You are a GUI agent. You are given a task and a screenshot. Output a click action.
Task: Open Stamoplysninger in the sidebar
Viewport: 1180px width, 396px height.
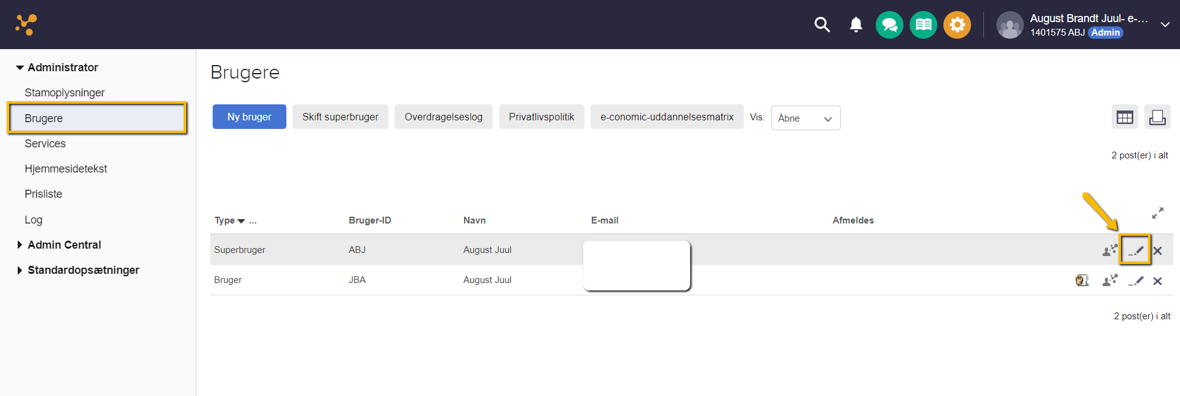(65, 93)
